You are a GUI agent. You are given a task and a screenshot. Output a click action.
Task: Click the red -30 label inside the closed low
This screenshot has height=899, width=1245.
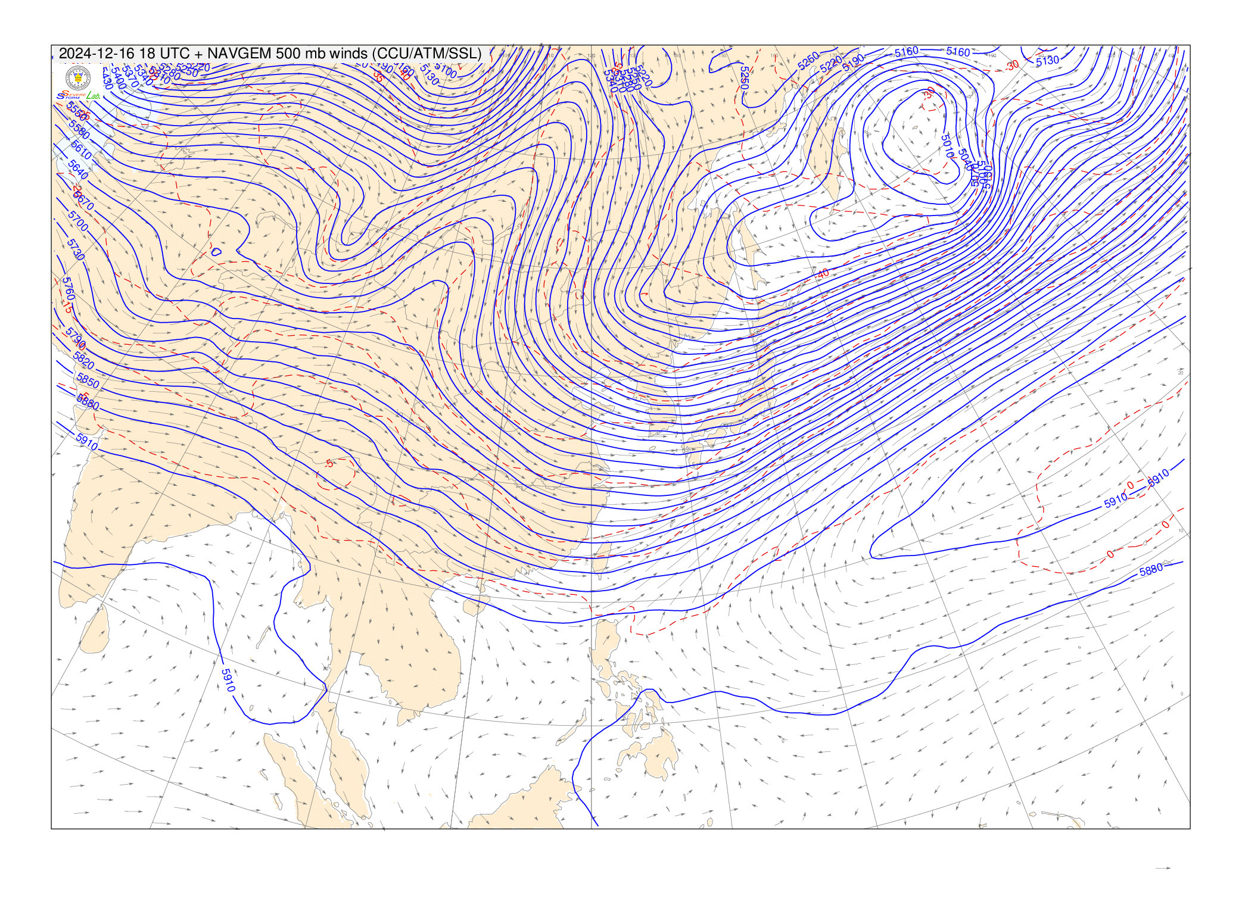(x=929, y=95)
